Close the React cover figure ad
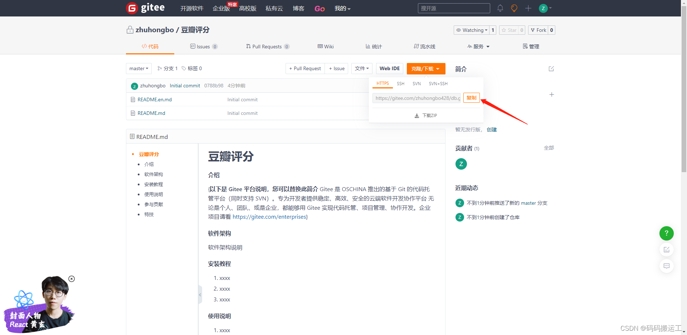687x335 pixels. 72,279
